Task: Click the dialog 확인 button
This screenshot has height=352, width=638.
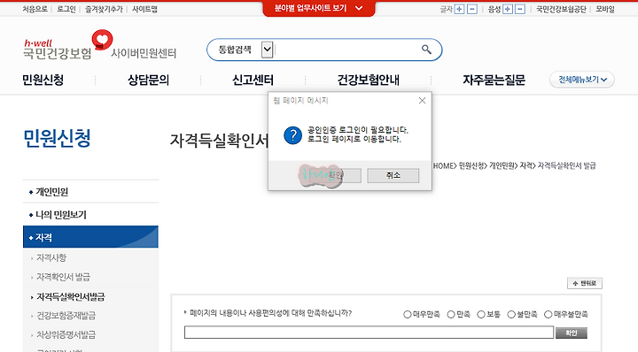Action: (x=335, y=175)
